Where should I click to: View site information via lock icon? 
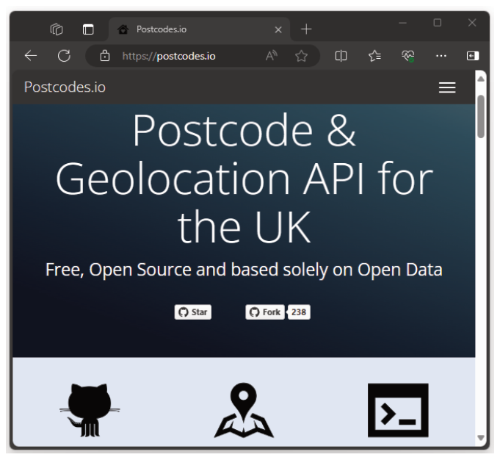tap(104, 56)
